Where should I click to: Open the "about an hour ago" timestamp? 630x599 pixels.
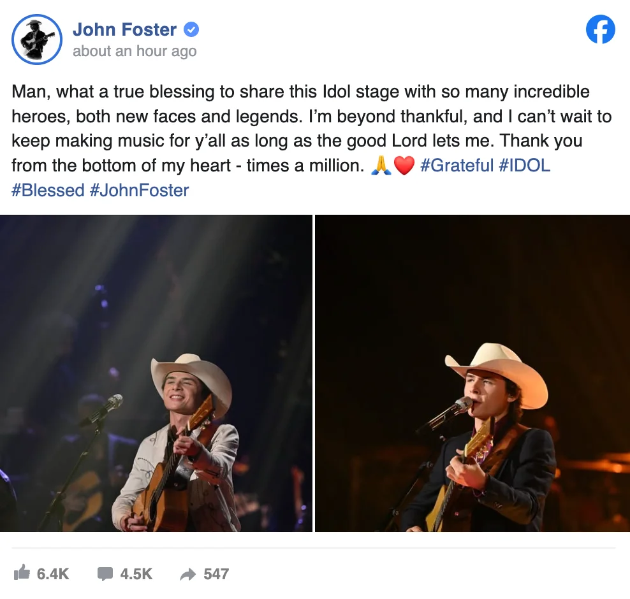coord(135,52)
